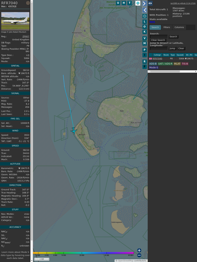Screen dimensions: 197x262
Task: Close the RFR7040 aircraft info panel
Action: pyautogui.click(x=28, y=3)
